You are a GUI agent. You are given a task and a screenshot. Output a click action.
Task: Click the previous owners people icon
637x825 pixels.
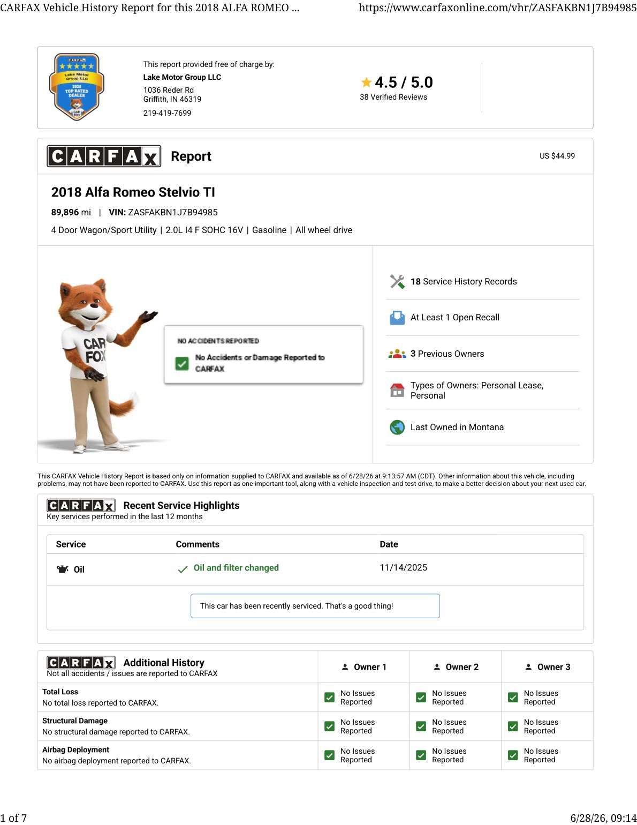click(397, 354)
